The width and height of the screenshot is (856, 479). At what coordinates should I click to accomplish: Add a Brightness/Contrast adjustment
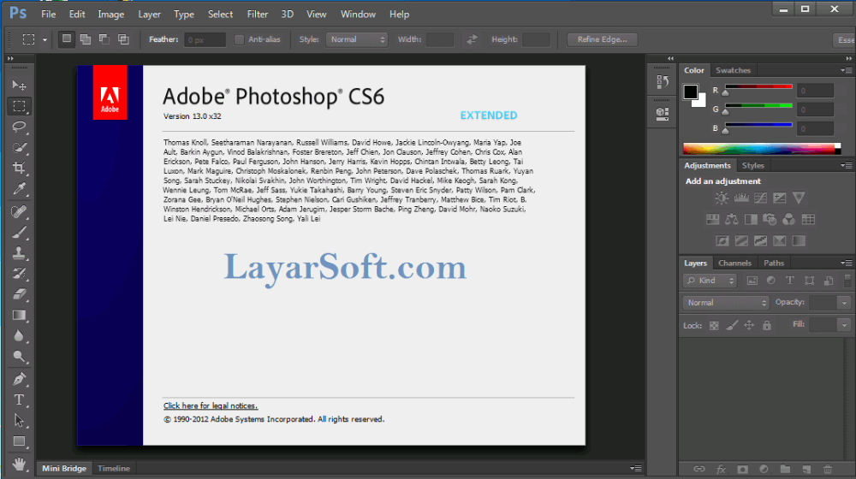tap(722, 198)
